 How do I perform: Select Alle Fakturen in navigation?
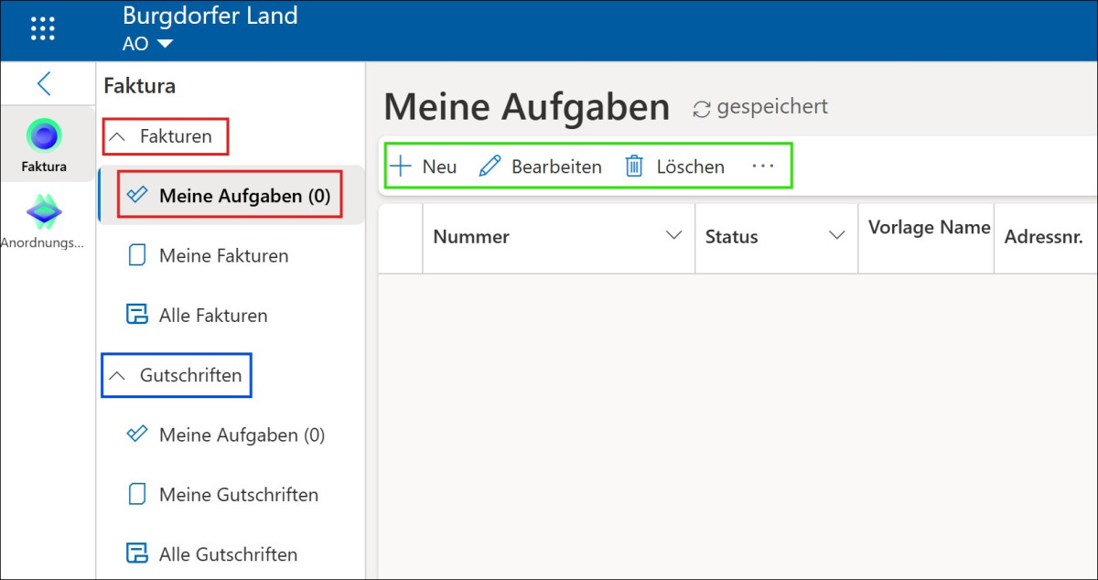[213, 316]
